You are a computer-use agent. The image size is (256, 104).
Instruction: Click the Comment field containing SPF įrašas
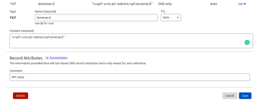[129, 77]
